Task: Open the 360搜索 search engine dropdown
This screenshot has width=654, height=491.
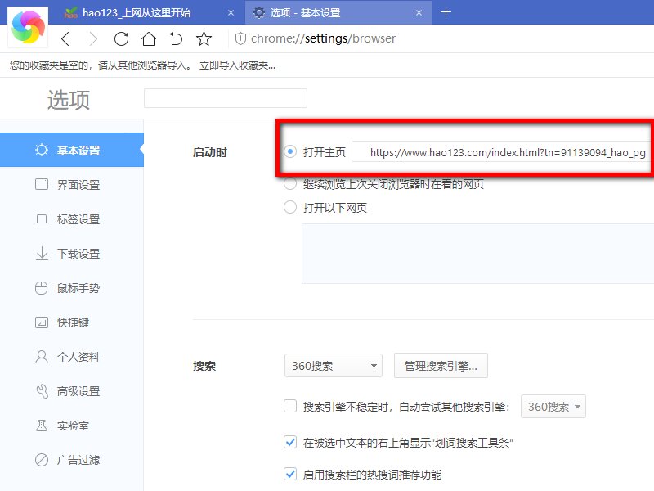Action: pos(333,366)
